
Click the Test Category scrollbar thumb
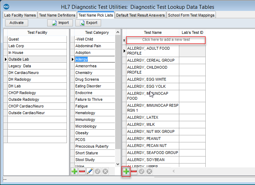(118, 92)
